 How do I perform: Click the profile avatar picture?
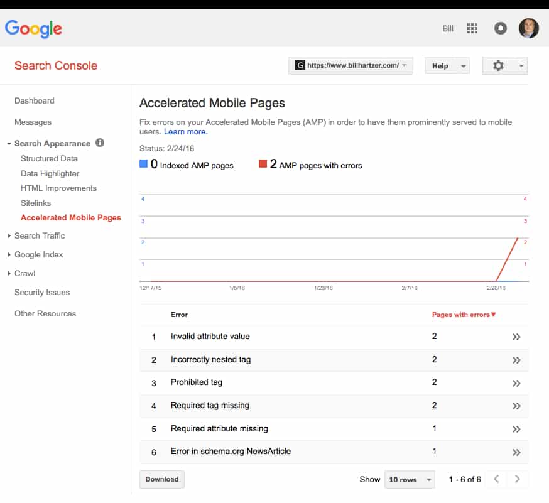pyautogui.click(x=529, y=28)
